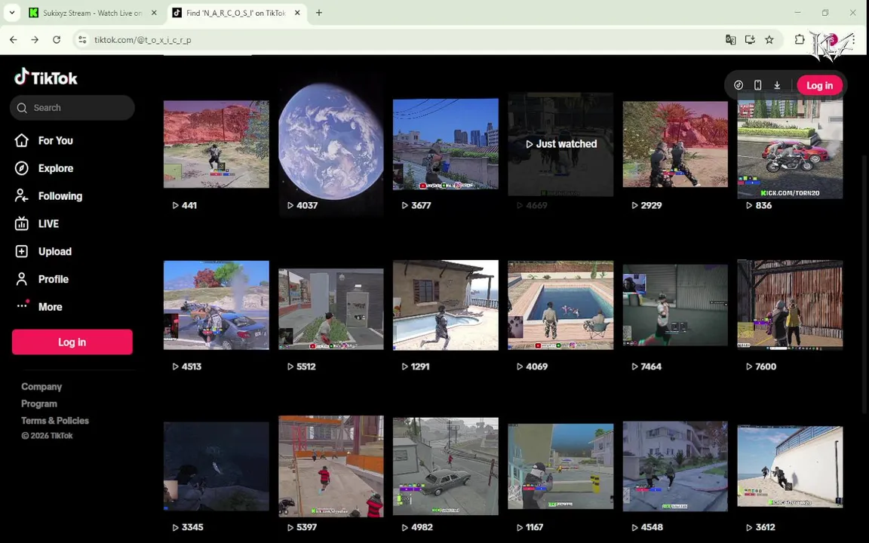The height and width of the screenshot is (543, 869).
Task: Open the tab search dropdown arrow
Action: 11,13
